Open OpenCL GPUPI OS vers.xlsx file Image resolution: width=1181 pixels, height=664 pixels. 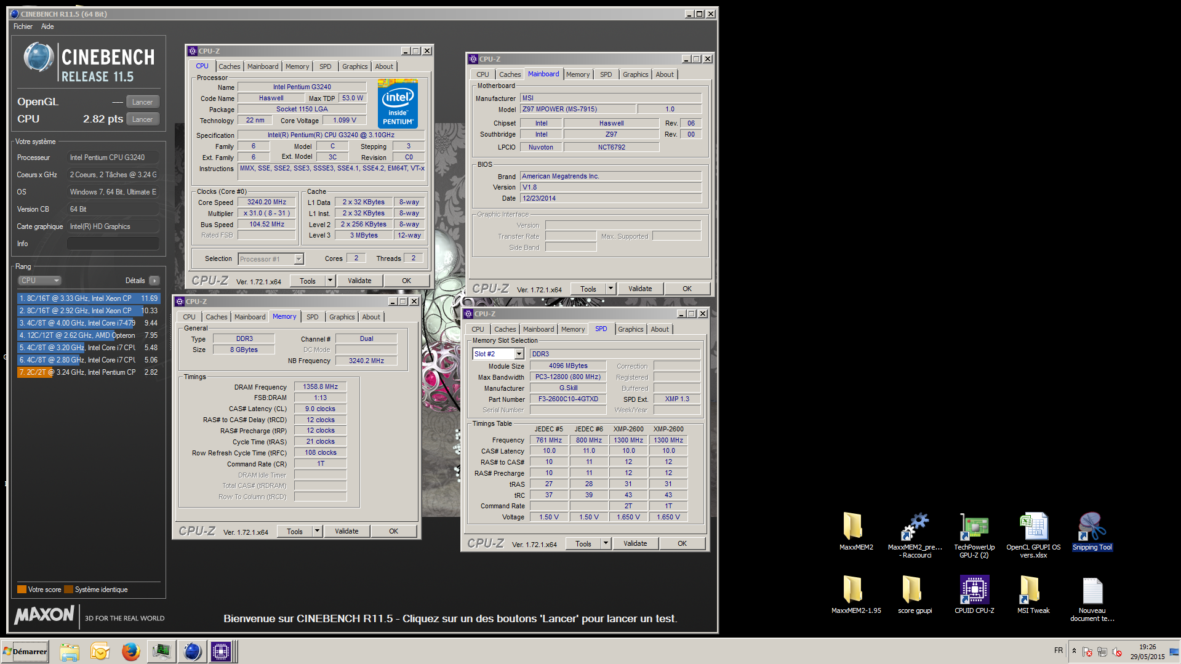tap(1033, 527)
